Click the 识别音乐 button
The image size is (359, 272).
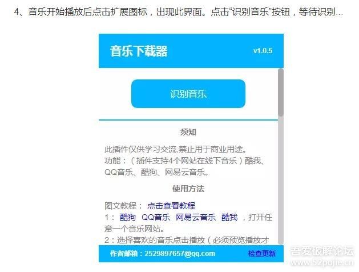tap(188, 94)
